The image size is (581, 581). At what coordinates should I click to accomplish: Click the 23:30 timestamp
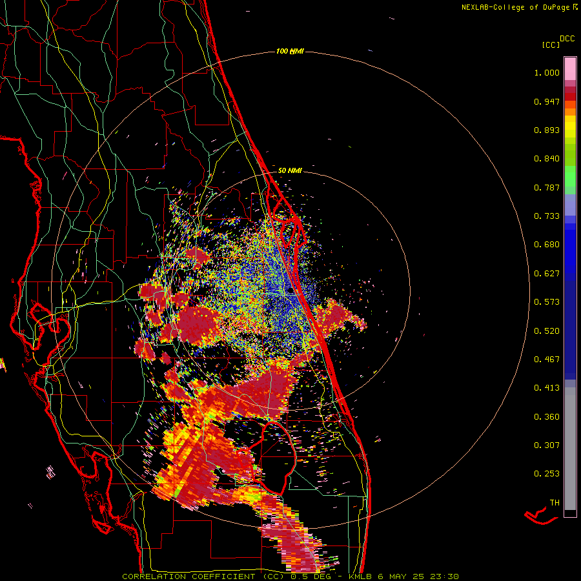tap(444, 576)
